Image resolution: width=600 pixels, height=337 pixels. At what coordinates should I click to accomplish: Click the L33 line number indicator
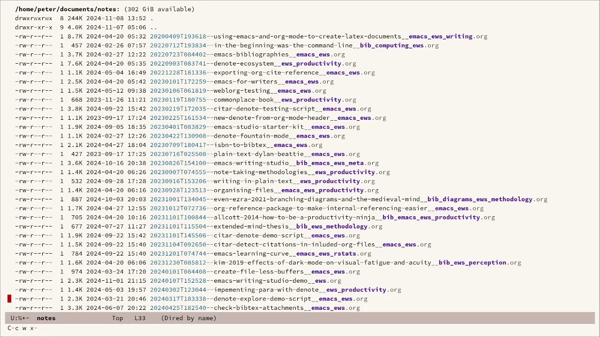[x=140, y=318]
